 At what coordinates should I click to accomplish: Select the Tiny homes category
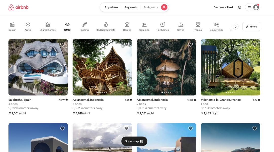click(x=163, y=27)
